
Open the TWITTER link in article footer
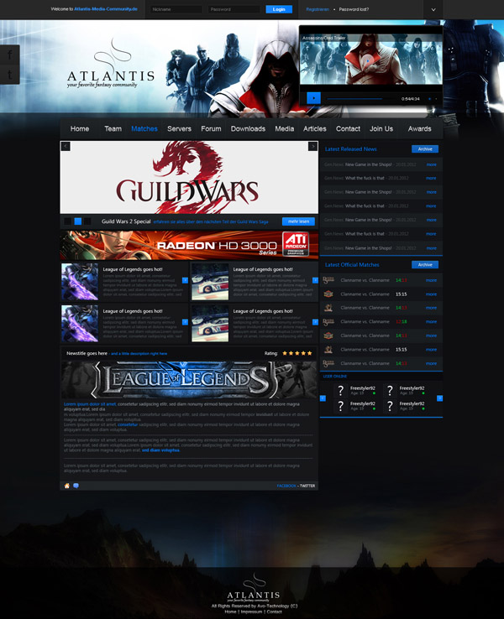(x=307, y=486)
